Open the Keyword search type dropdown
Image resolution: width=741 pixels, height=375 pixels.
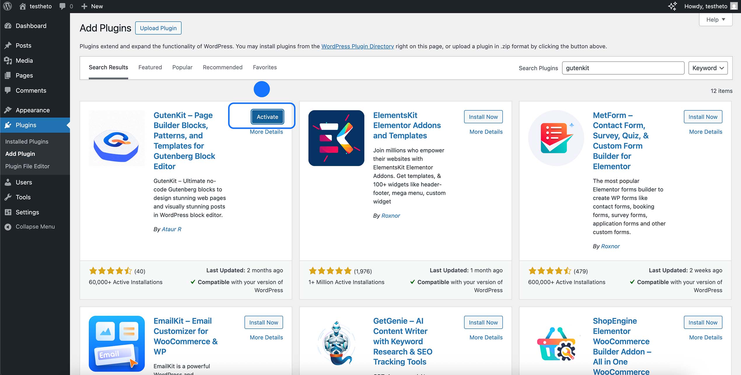(x=708, y=68)
